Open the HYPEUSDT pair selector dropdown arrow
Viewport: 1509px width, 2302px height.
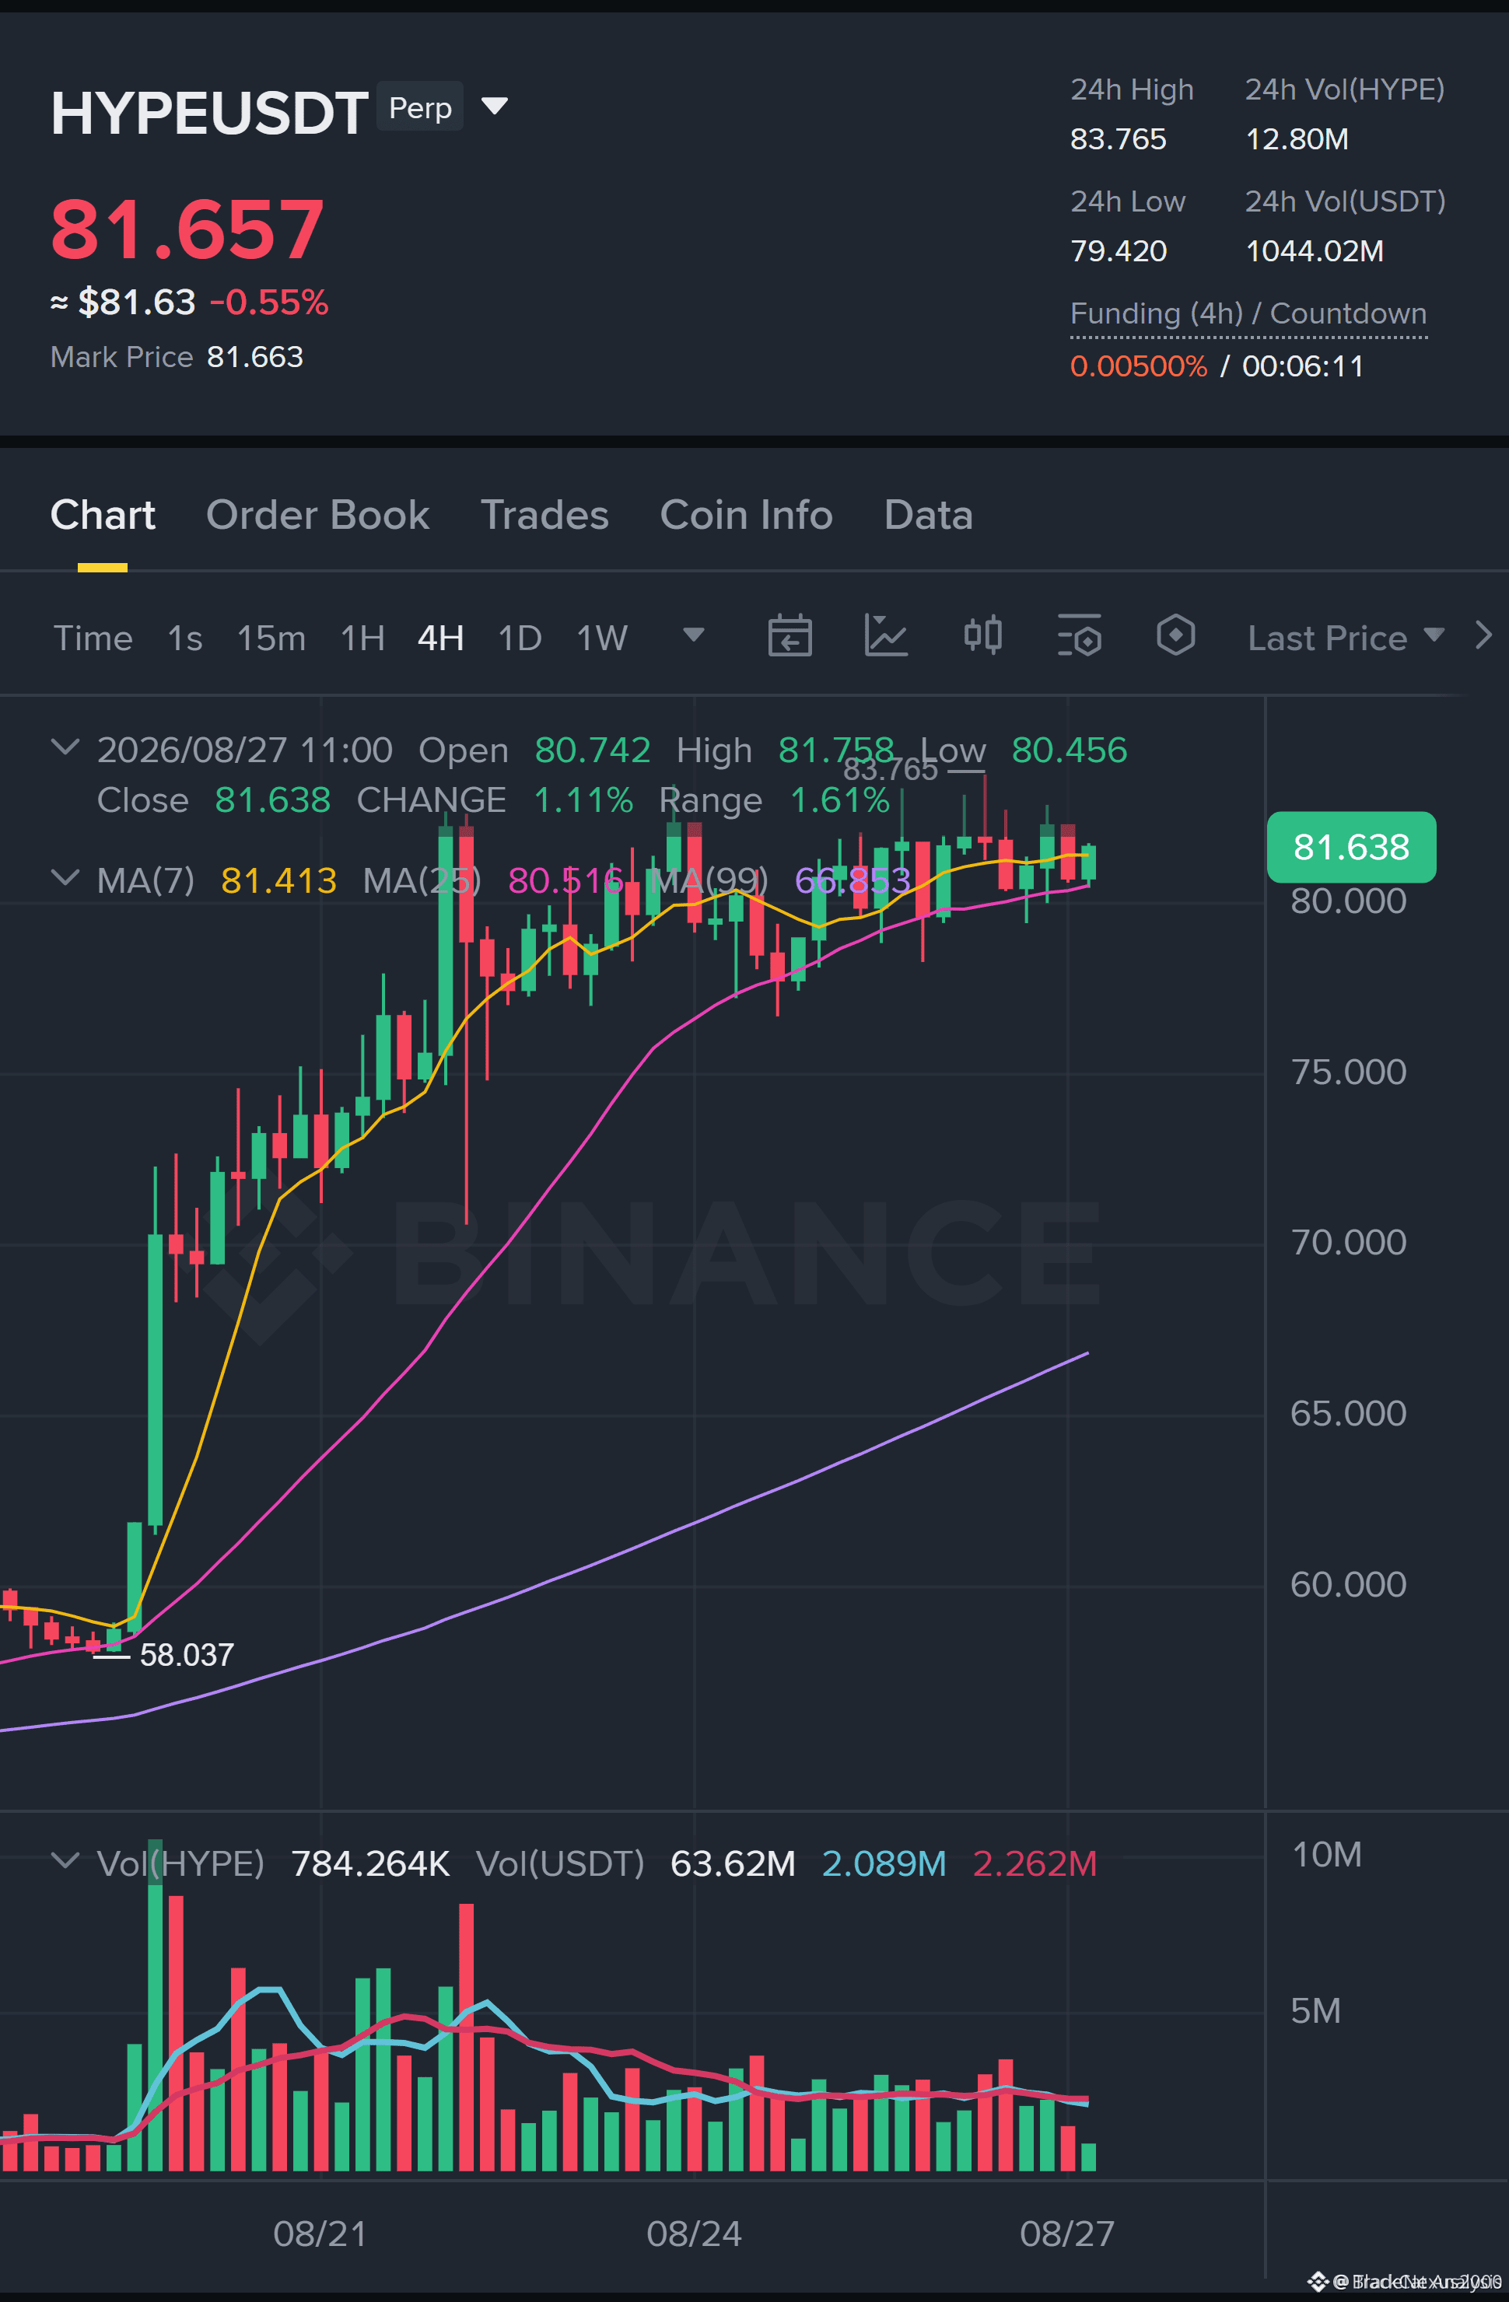tap(494, 106)
